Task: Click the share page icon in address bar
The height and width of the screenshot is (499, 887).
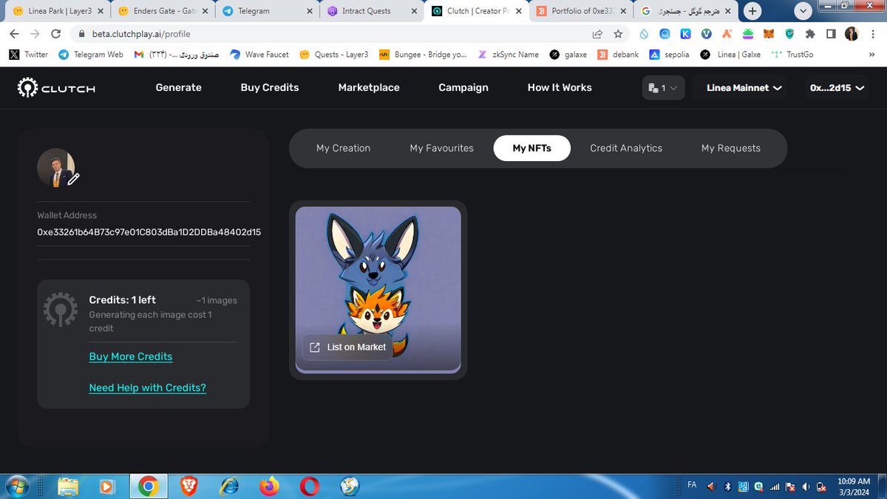Action: 597,34
